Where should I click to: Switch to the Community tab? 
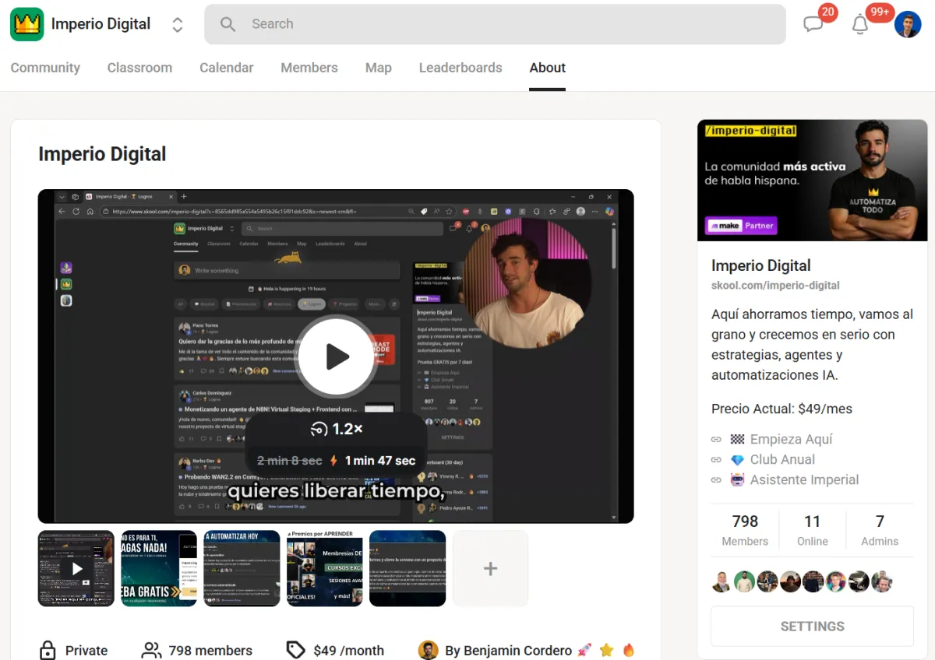tap(45, 68)
